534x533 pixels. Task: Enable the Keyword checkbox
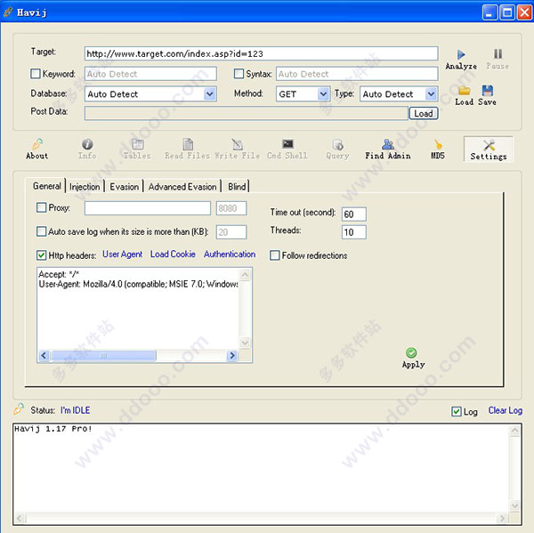(36, 74)
